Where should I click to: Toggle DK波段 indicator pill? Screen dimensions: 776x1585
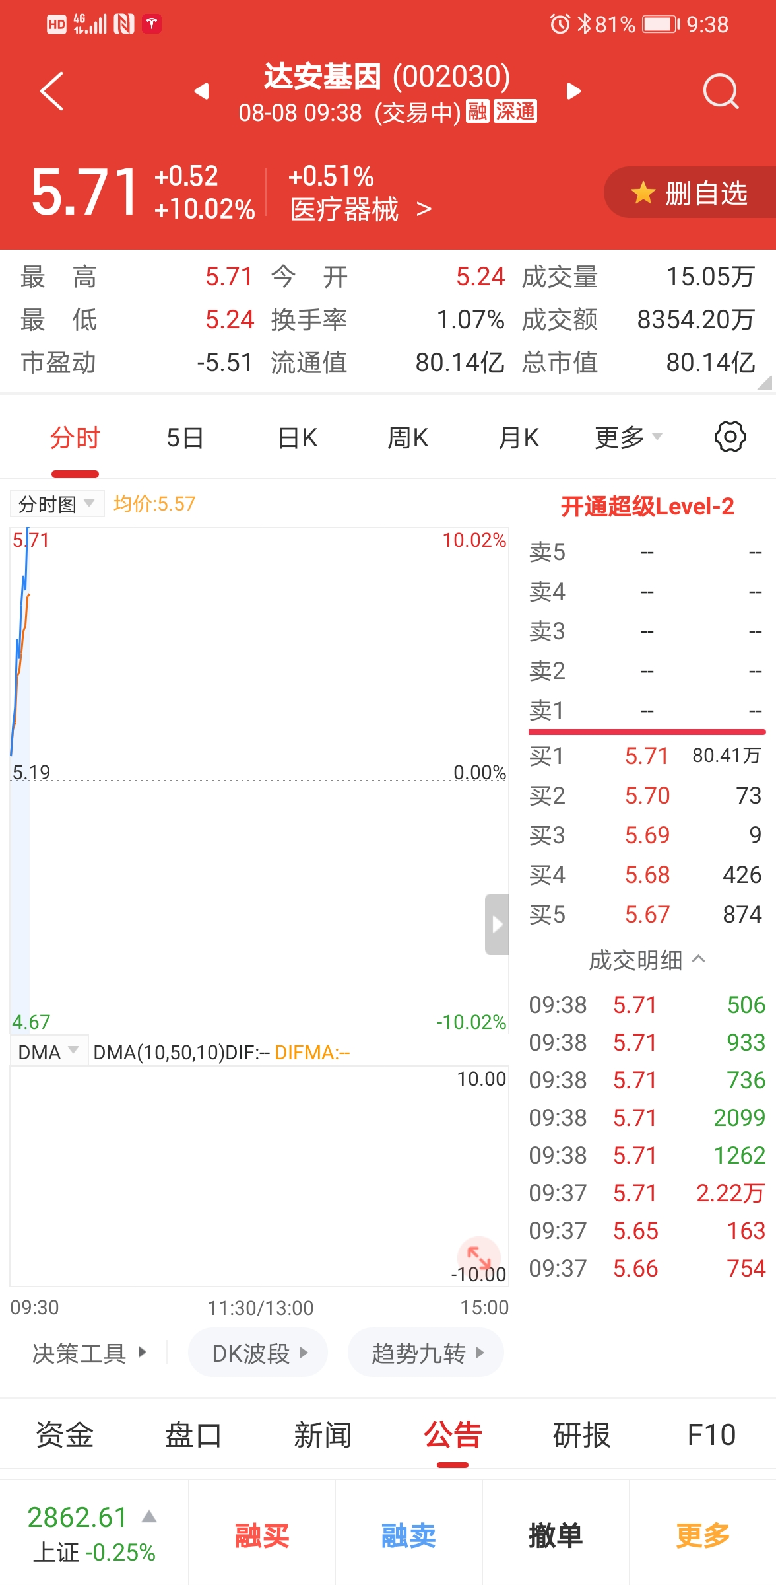(x=258, y=1353)
